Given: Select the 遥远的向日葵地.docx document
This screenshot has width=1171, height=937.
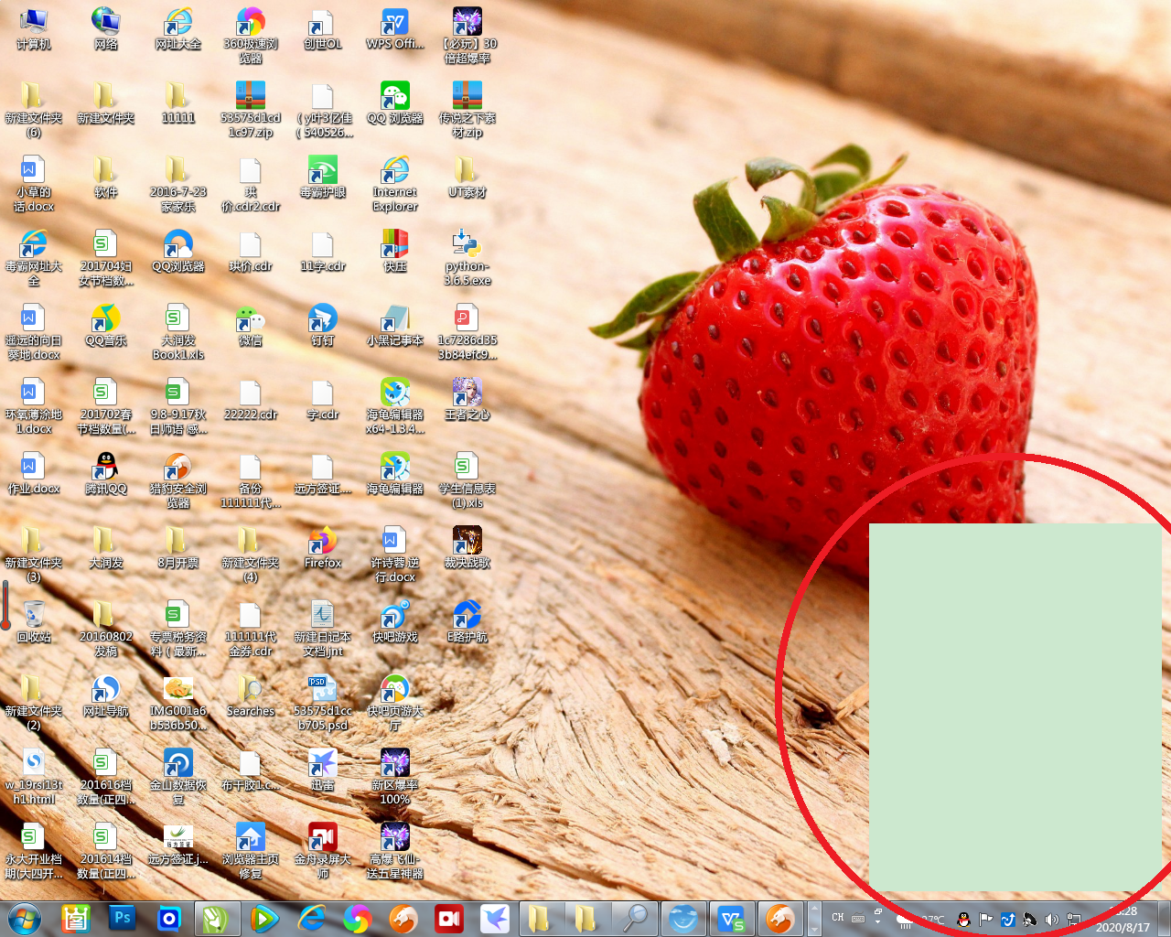Looking at the screenshot, I should pos(34,332).
